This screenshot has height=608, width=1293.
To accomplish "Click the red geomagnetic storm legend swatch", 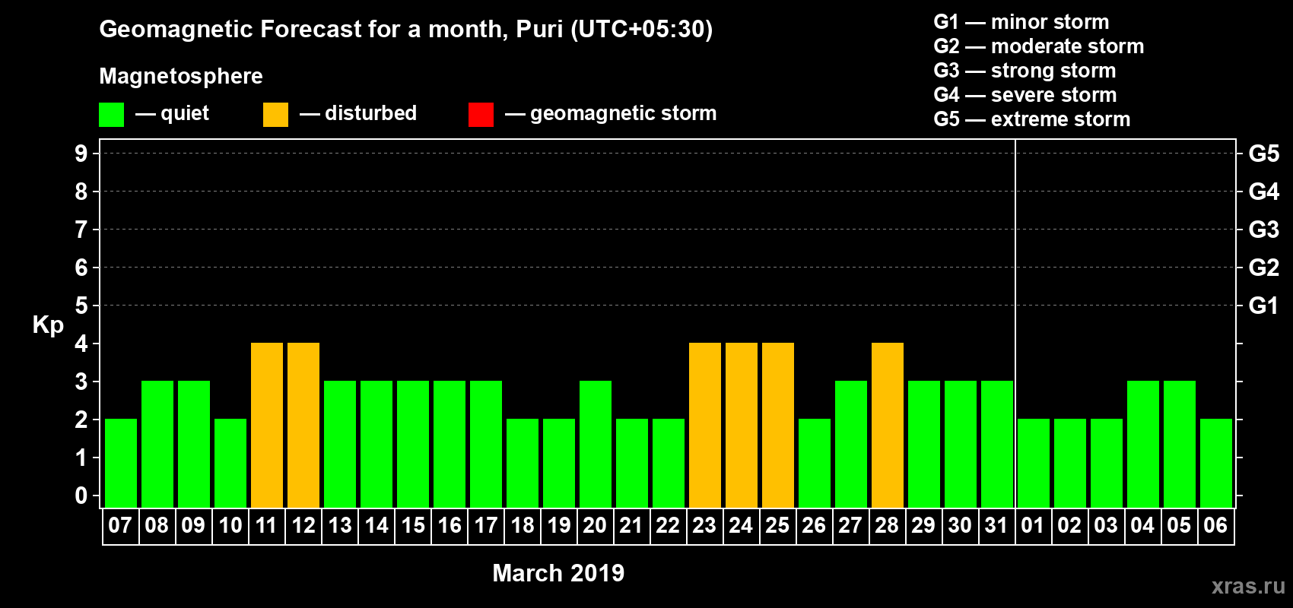I will point(481,115).
